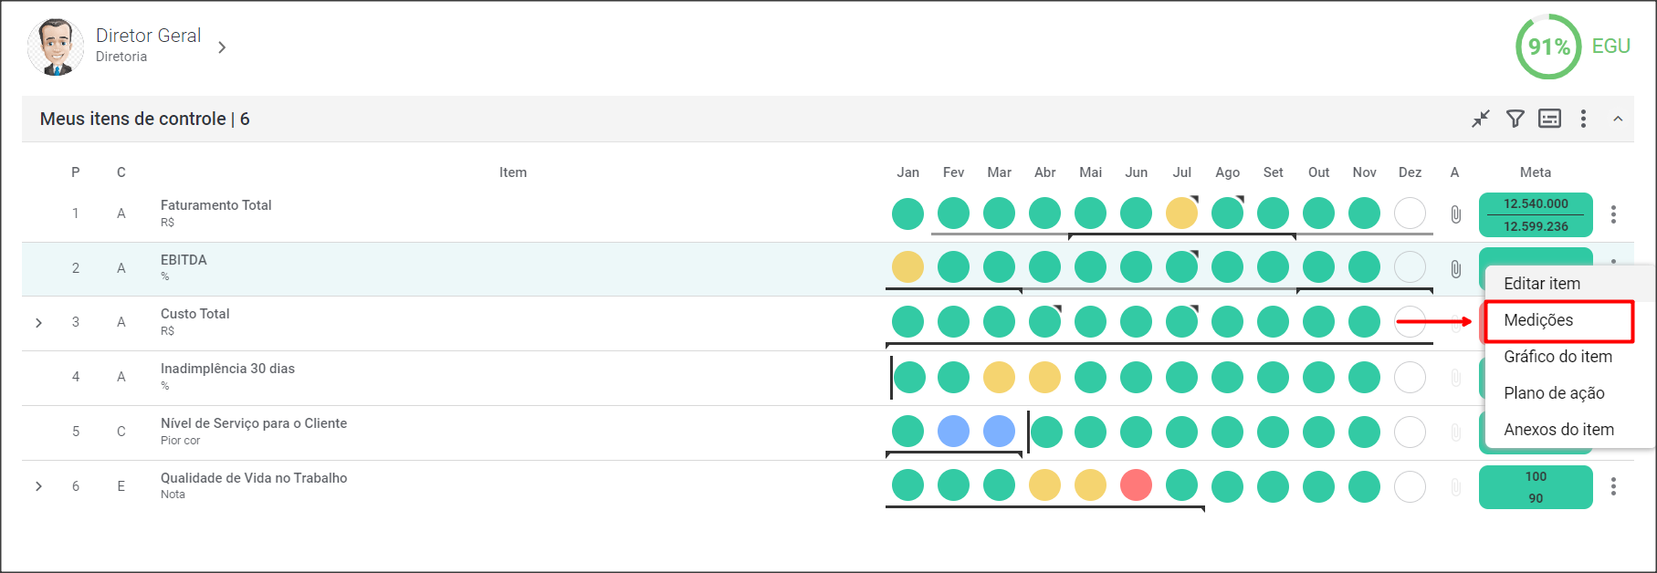
Task: Open three-dot menu for Faturamento Total
Action: pyautogui.click(x=1613, y=214)
